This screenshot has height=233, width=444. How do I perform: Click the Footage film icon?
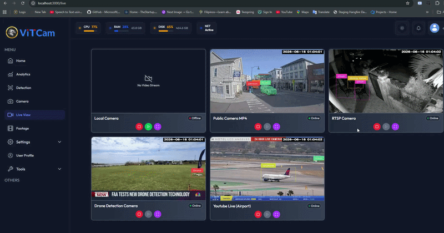point(11,128)
